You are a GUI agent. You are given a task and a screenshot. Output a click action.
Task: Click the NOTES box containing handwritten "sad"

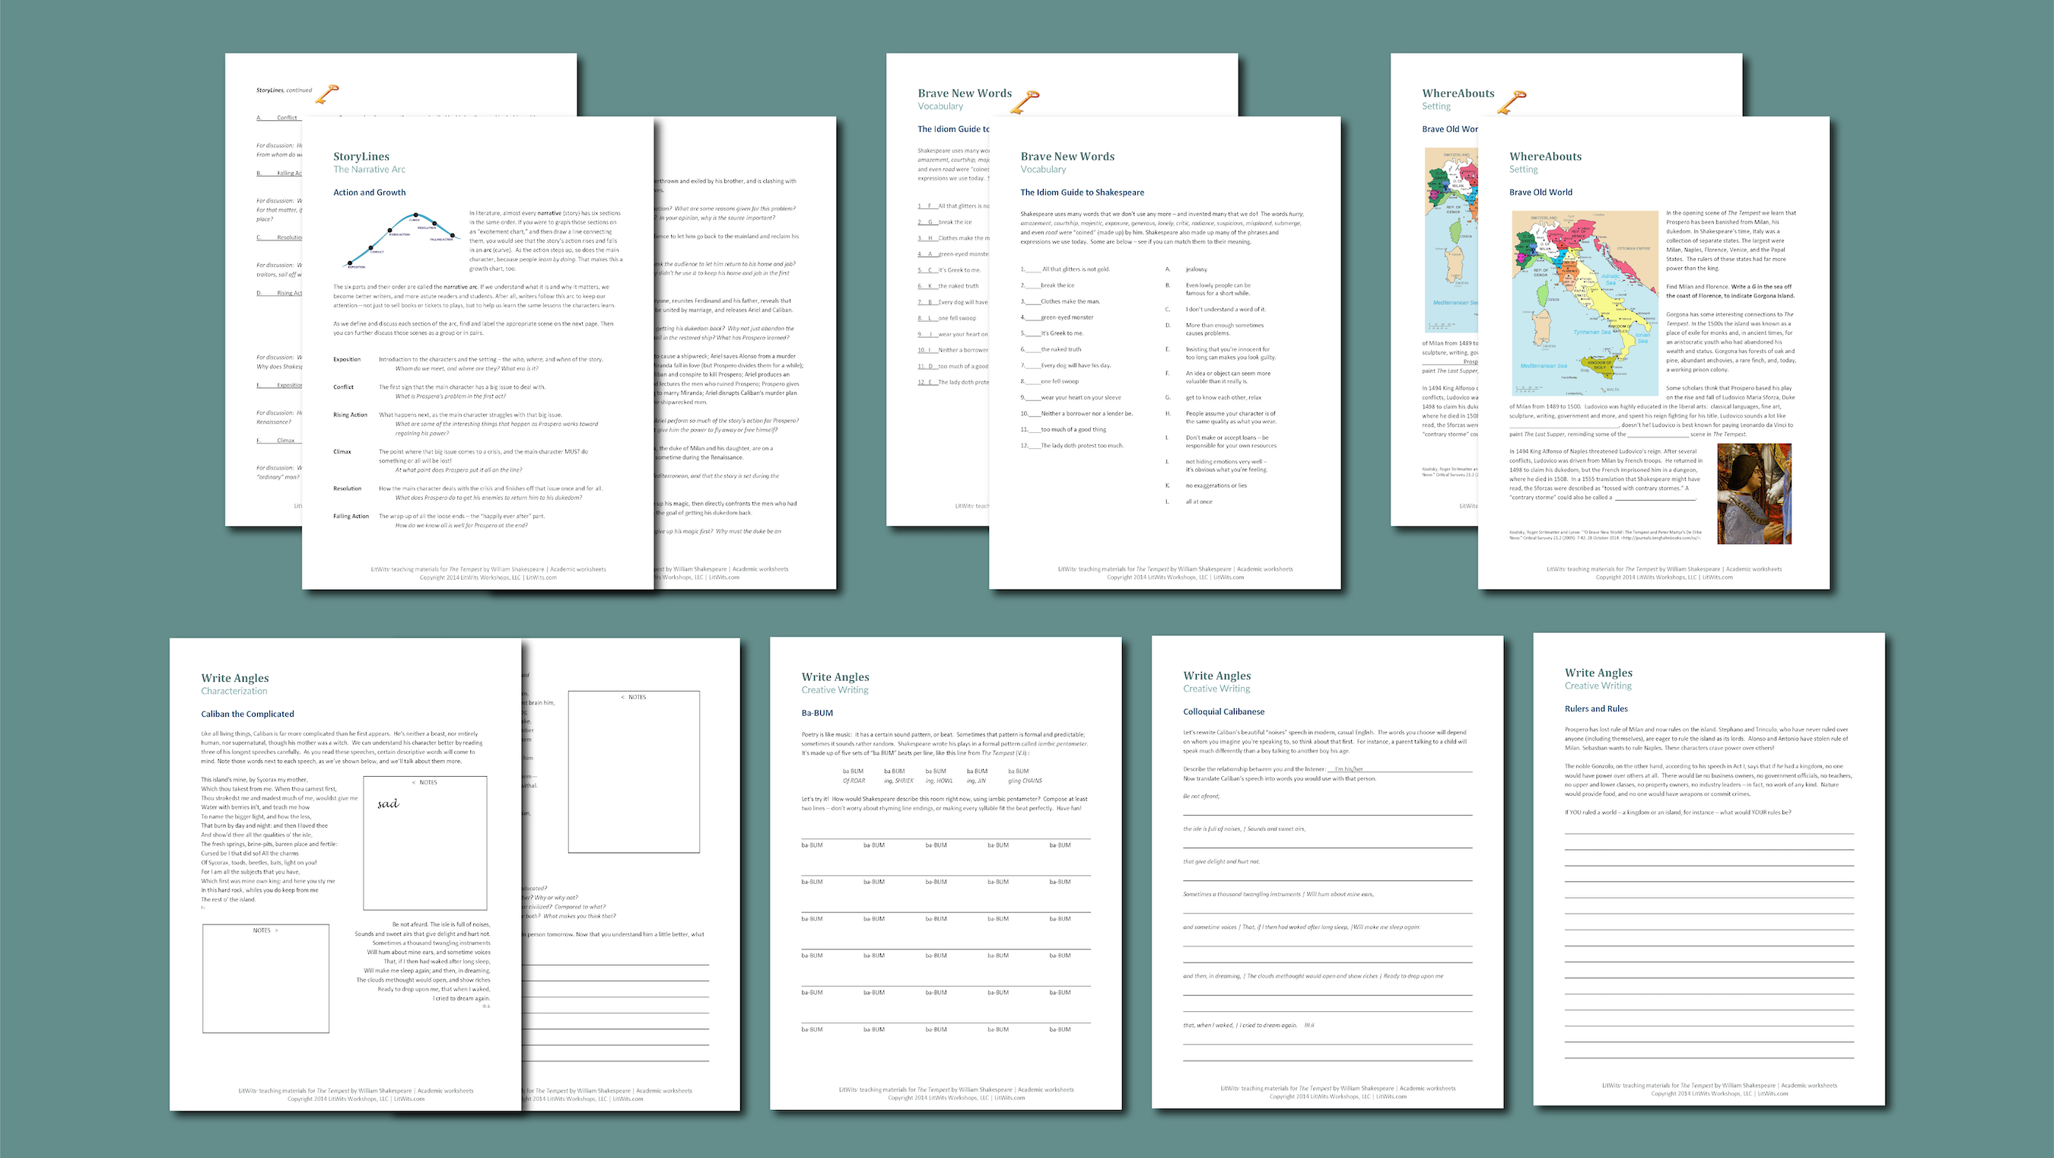(425, 843)
